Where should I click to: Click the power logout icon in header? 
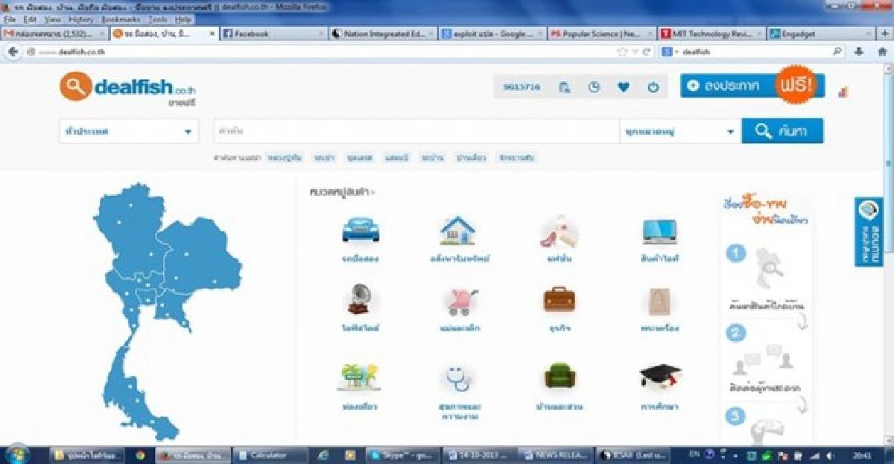coord(653,87)
